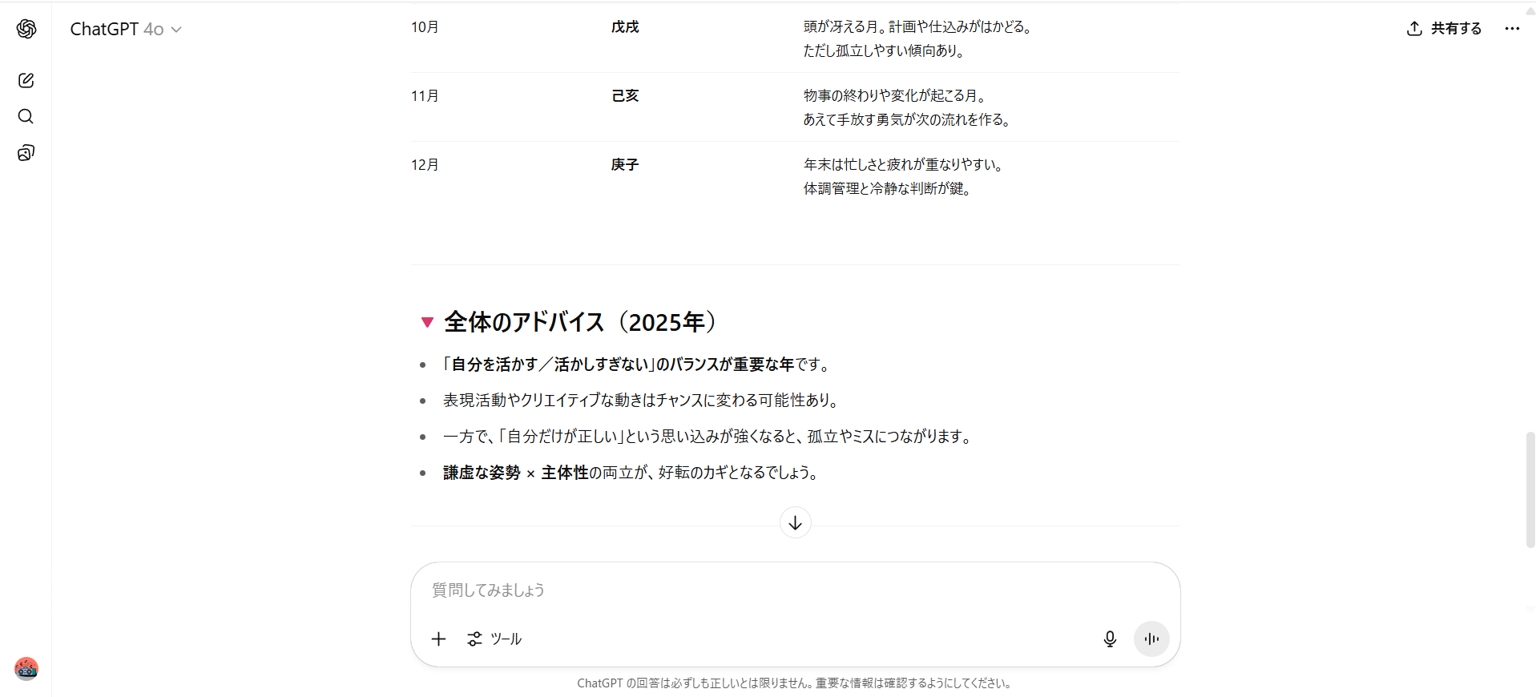This screenshot has width=1536, height=697.
Task: Click the bullet starting 一方で、「自分だけが正しい」
Action: tap(709, 437)
